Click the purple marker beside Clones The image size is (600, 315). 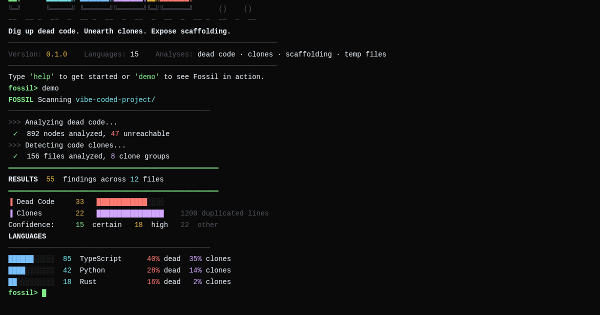(11, 213)
